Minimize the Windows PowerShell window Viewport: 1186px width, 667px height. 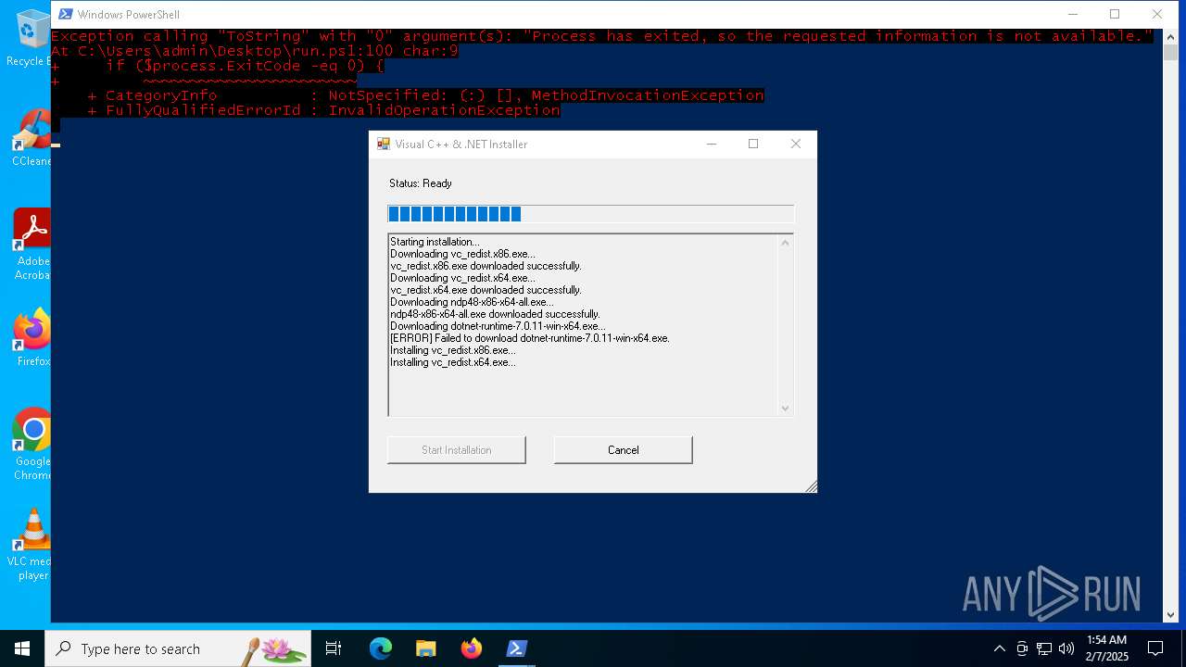[x=1073, y=14]
